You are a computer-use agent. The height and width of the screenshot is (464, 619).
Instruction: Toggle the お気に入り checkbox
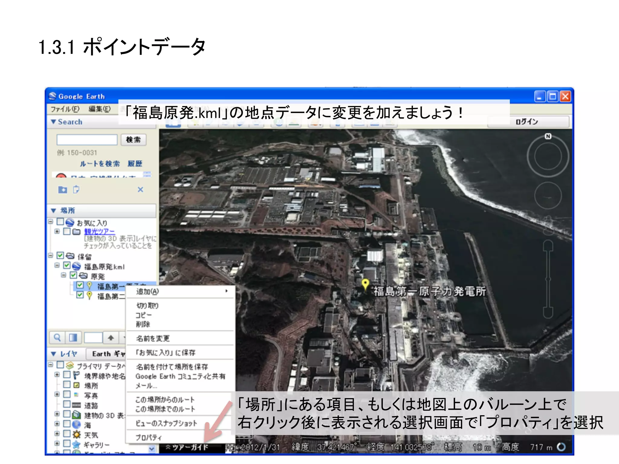click(60, 222)
